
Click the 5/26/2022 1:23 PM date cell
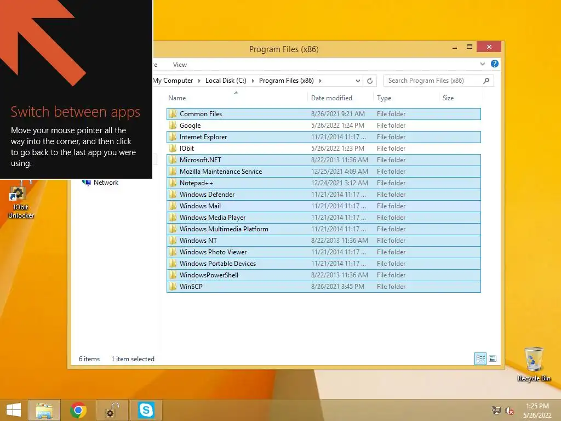coord(337,148)
